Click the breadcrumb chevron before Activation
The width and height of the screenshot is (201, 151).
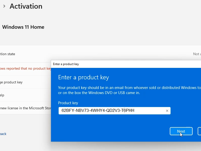coord(4,6)
